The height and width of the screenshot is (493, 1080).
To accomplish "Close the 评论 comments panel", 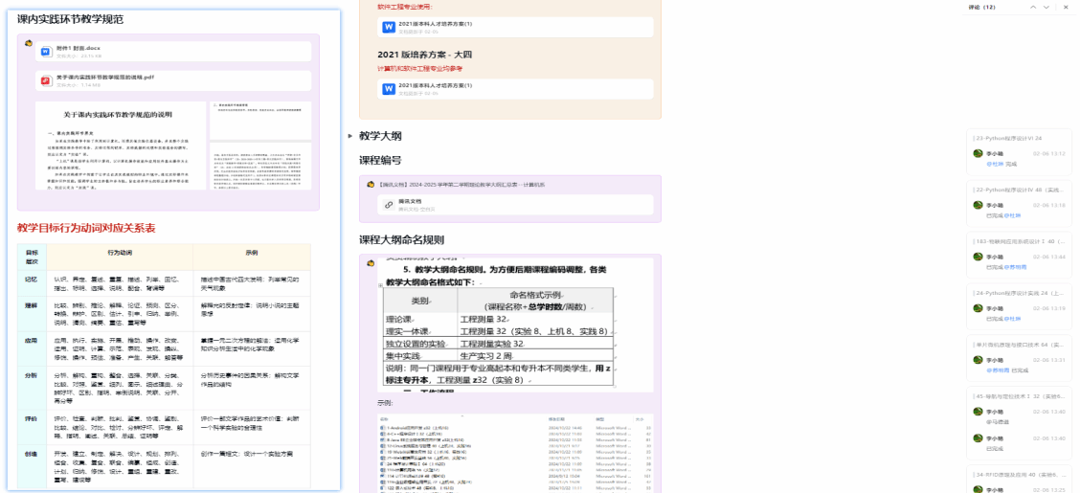I will (x=1067, y=8).
